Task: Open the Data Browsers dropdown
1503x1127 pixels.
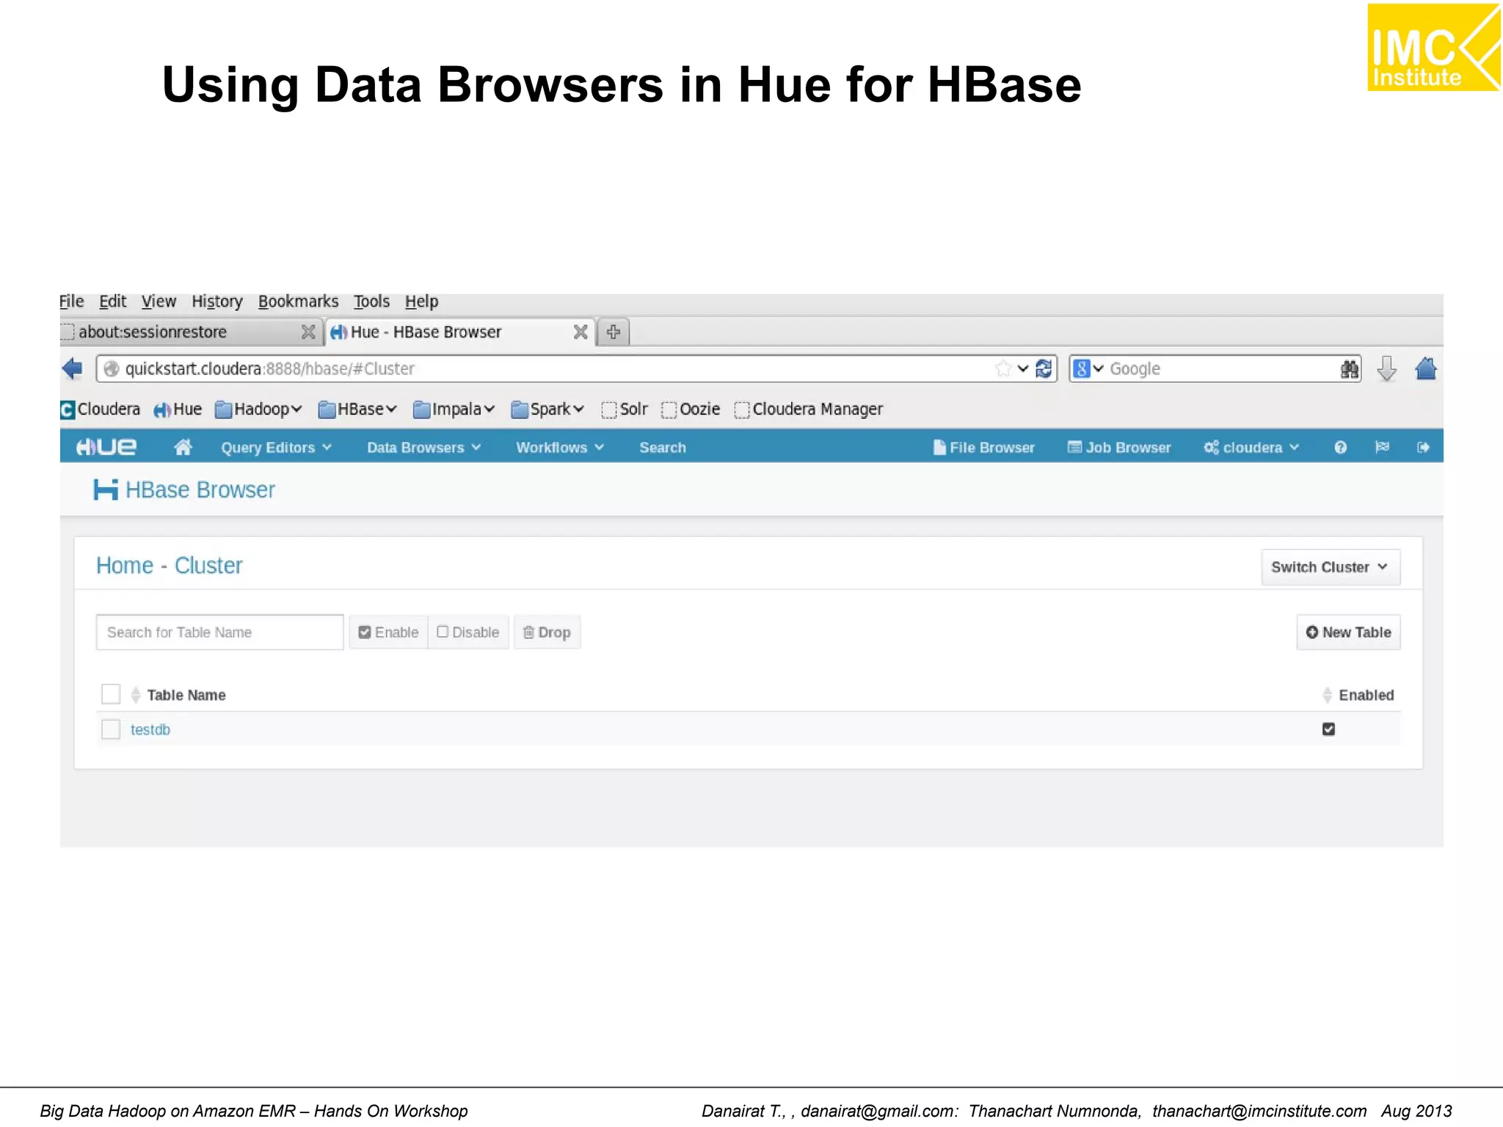Action: tap(424, 448)
